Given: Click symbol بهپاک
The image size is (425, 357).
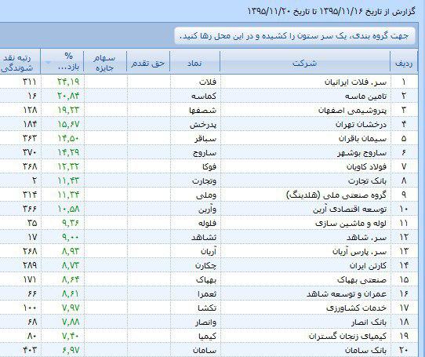Looking at the screenshot, I should pyautogui.click(x=206, y=279).
